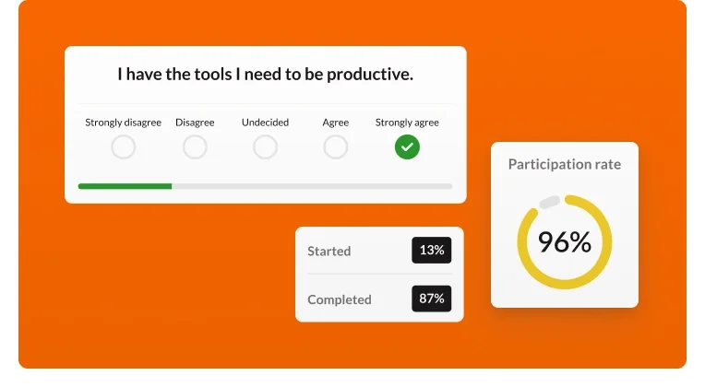Click the gray unfilled part of progress bar
The height and width of the screenshot is (387, 705).
pos(312,186)
